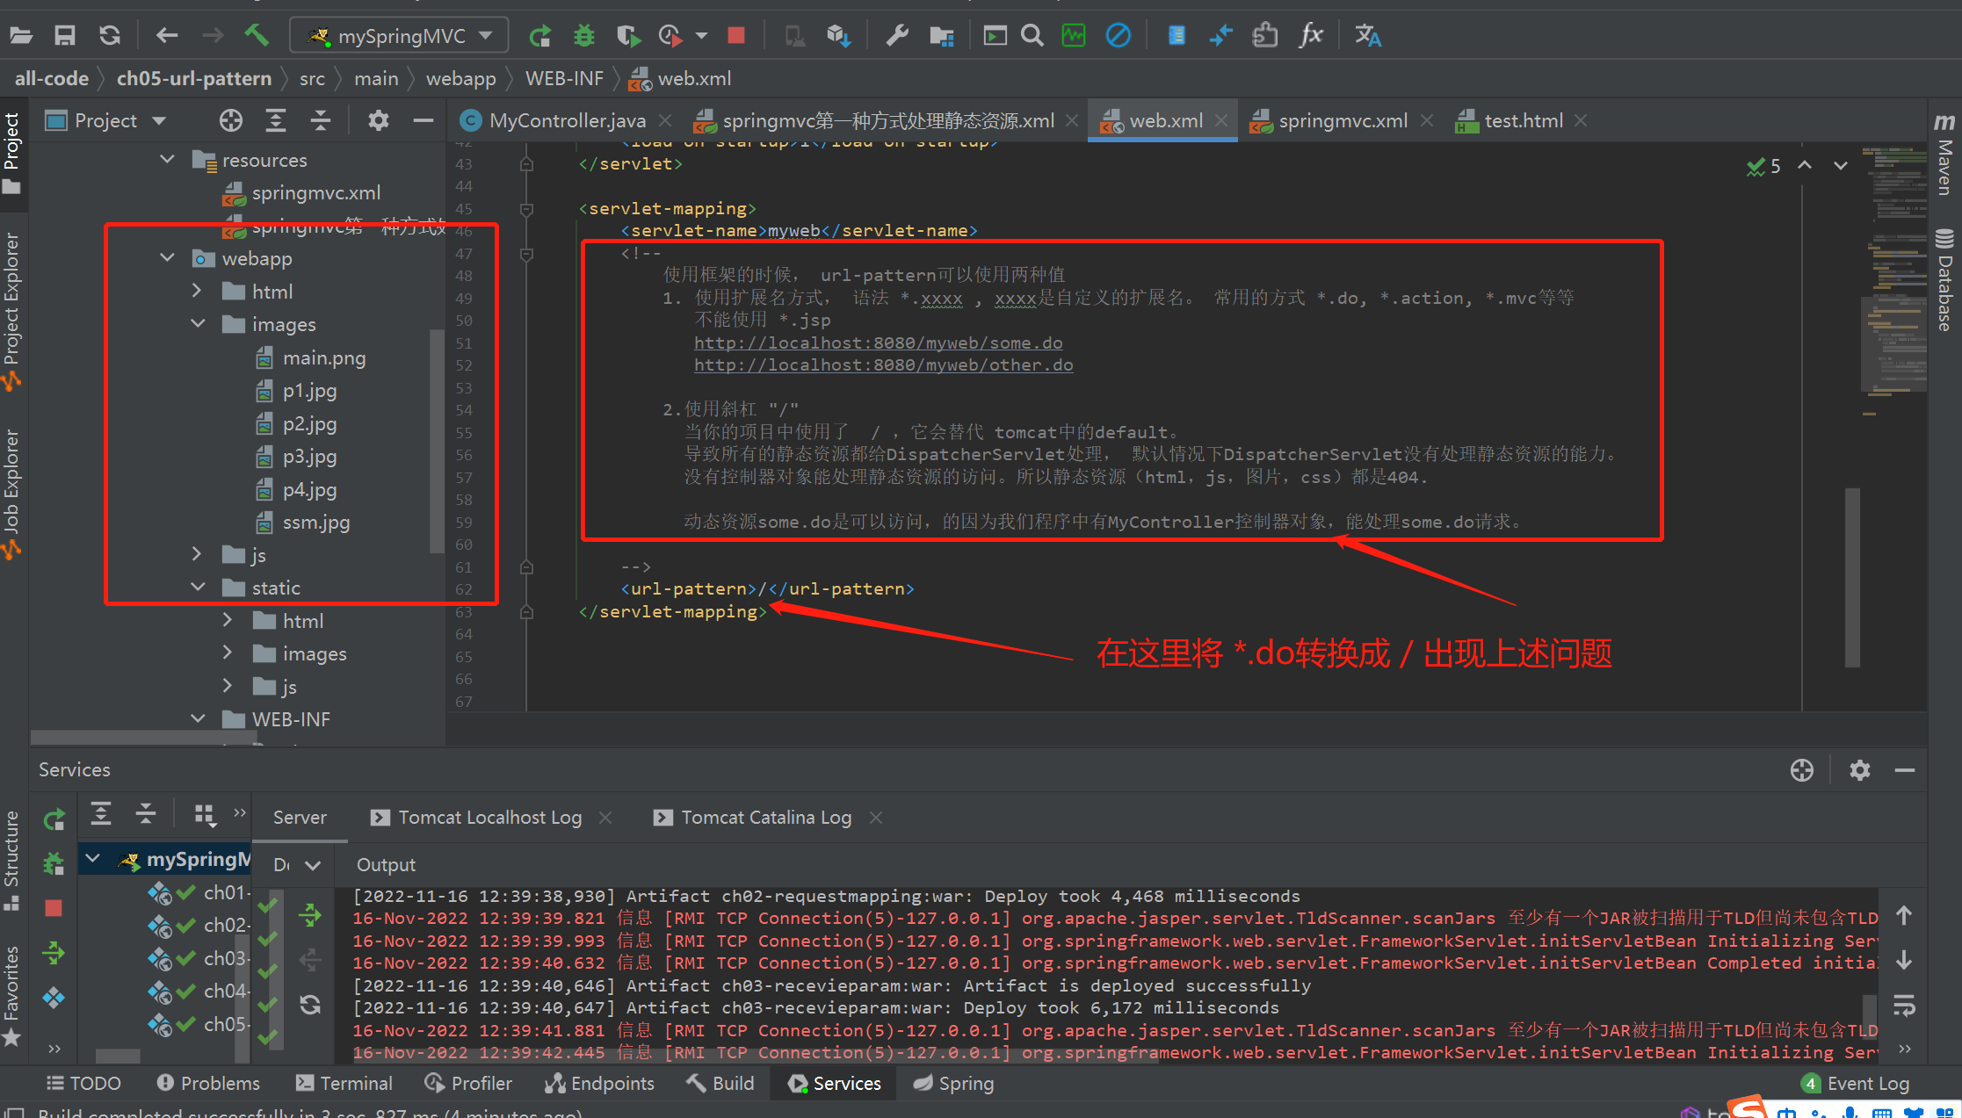Click the Debug bug icon in toolbar

[583, 35]
